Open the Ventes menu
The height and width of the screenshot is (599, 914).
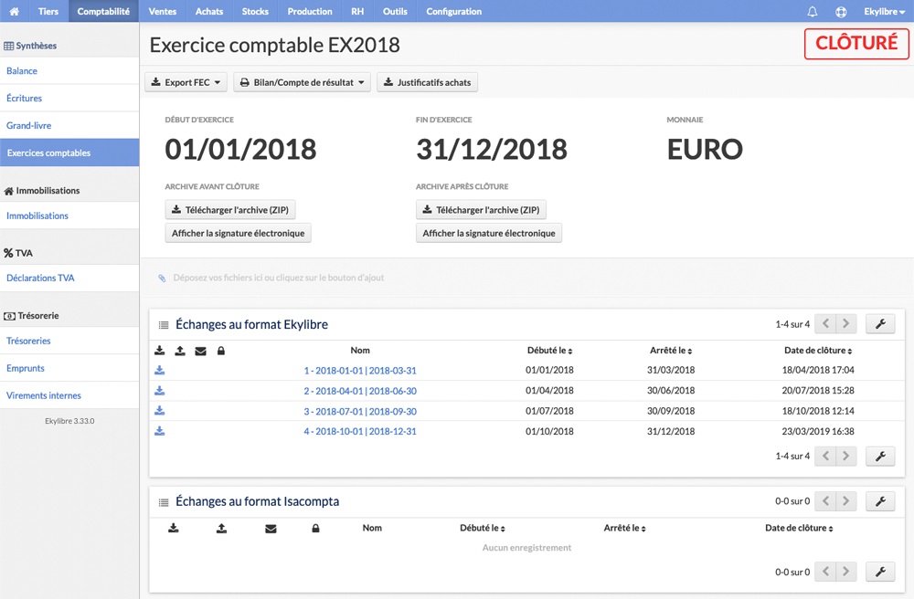coord(163,12)
